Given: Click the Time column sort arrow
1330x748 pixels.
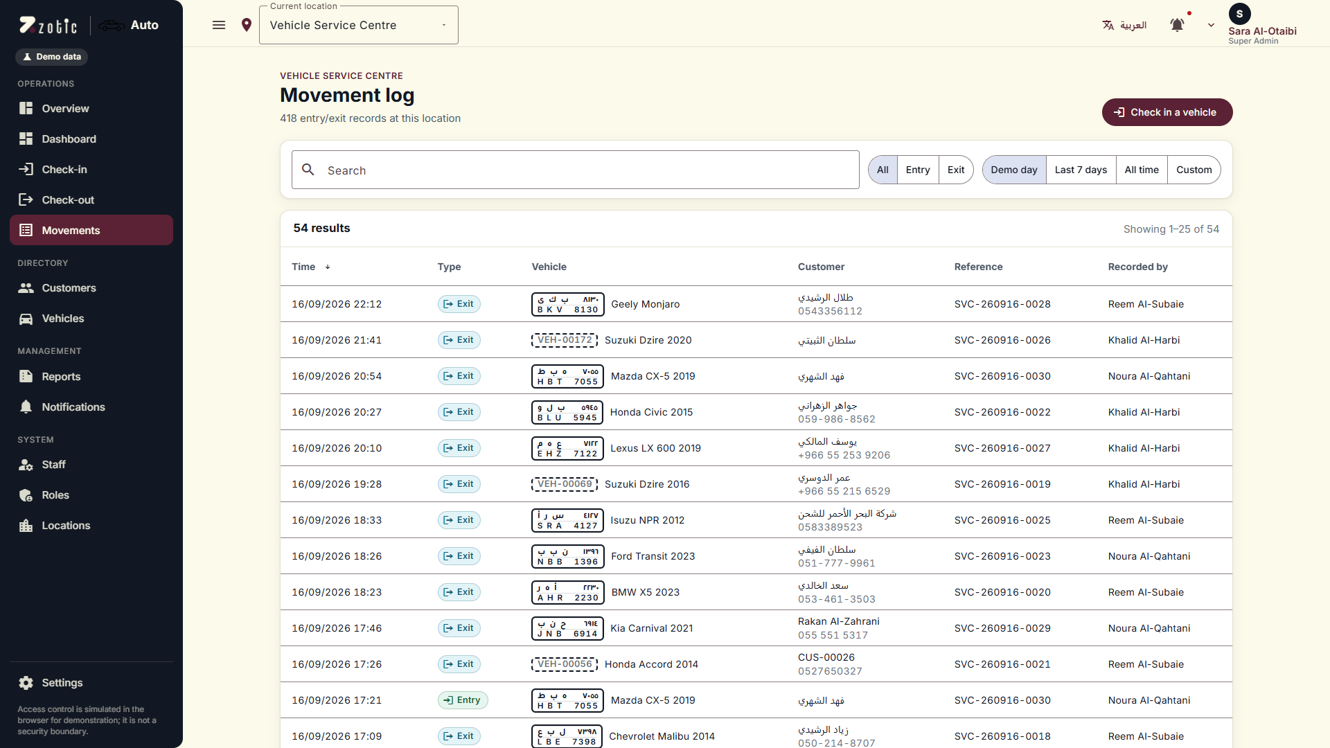Looking at the screenshot, I should (x=328, y=267).
